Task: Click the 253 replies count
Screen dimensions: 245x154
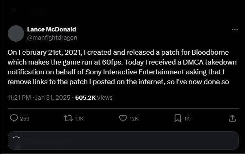Action: [24, 119]
